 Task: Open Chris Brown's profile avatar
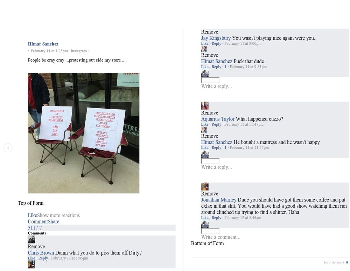(31, 240)
